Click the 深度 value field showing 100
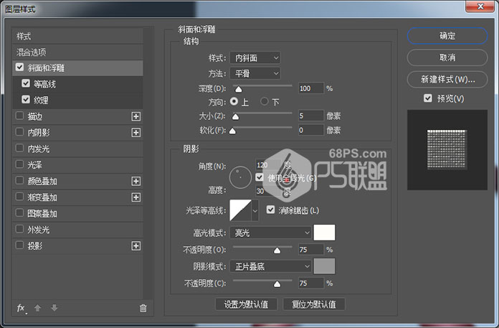Screen dimensions: 499x328 click(x=311, y=88)
